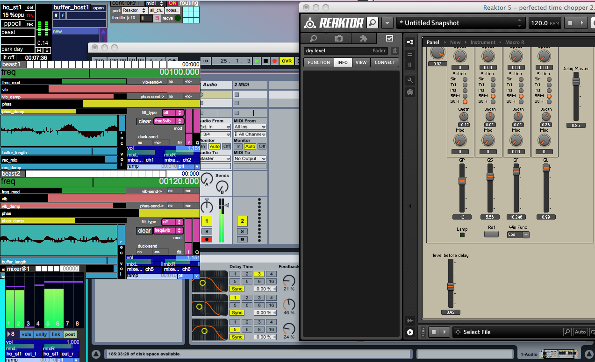Switch to the INFO tab
The height and width of the screenshot is (362, 595).
click(343, 62)
